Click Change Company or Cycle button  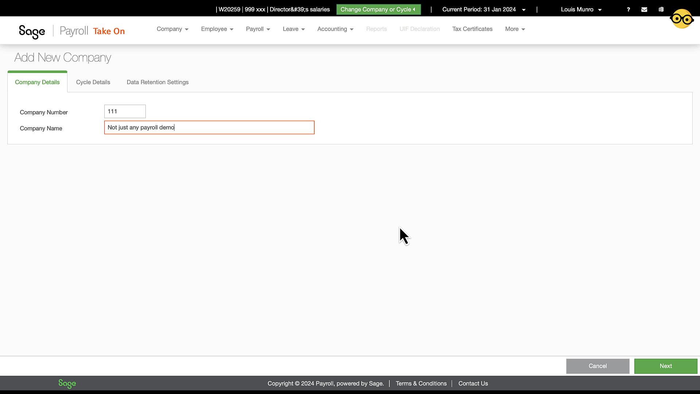378,9
